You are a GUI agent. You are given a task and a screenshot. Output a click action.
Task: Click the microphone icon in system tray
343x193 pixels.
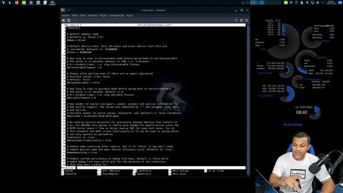pyautogui.click(x=307, y=3)
